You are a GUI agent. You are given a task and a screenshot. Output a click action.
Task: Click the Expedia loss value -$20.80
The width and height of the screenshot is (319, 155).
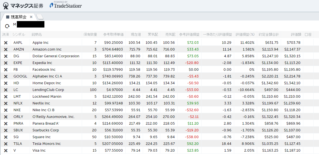click(x=192, y=63)
